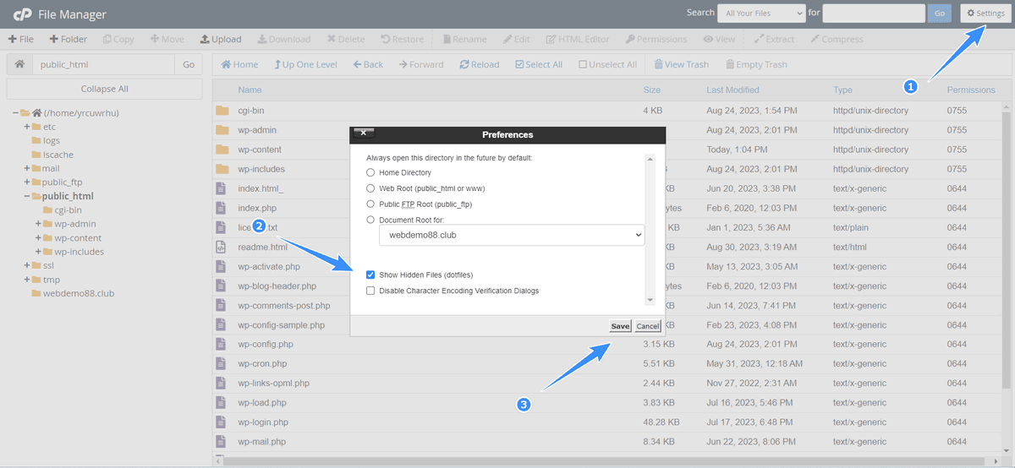Viewport: 1015px width, 468px height.
Task: Click Download in the toolbar
Action: pos(284,39)
